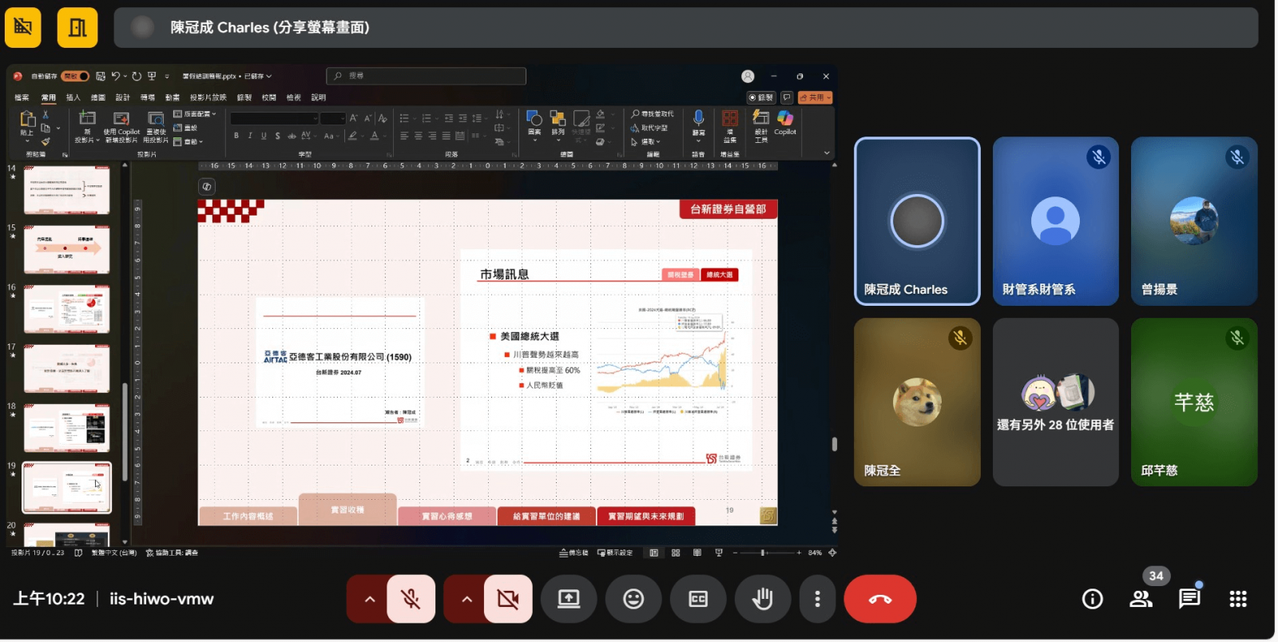
Task: Fit slide to current window icon
Action: pos(833,553)
